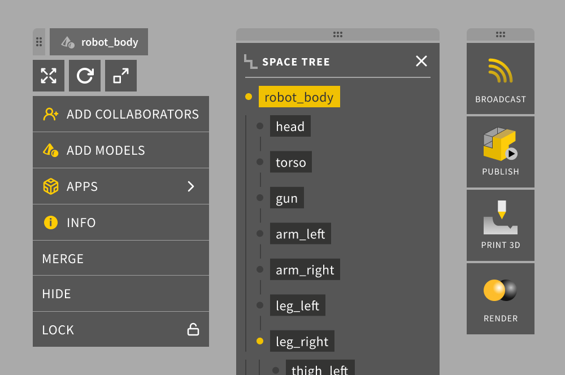
Task: Select the leg_left tree node
Action: click(x=298, y=305)
